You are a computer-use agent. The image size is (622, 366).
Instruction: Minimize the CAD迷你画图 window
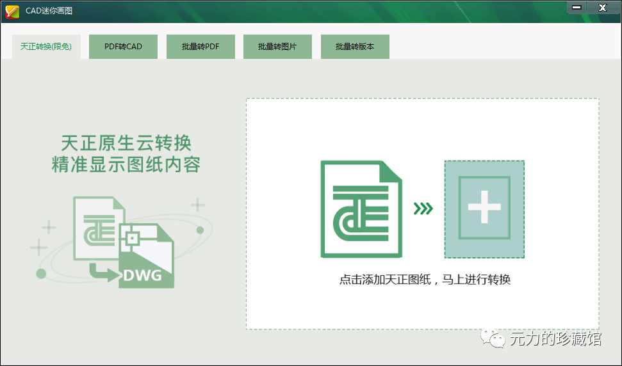click(577, 8)
